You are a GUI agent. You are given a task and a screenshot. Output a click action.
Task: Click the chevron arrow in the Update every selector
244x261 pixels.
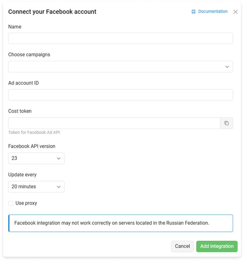[59, 187]
